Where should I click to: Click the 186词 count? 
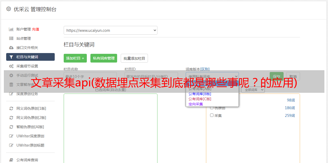290,108
